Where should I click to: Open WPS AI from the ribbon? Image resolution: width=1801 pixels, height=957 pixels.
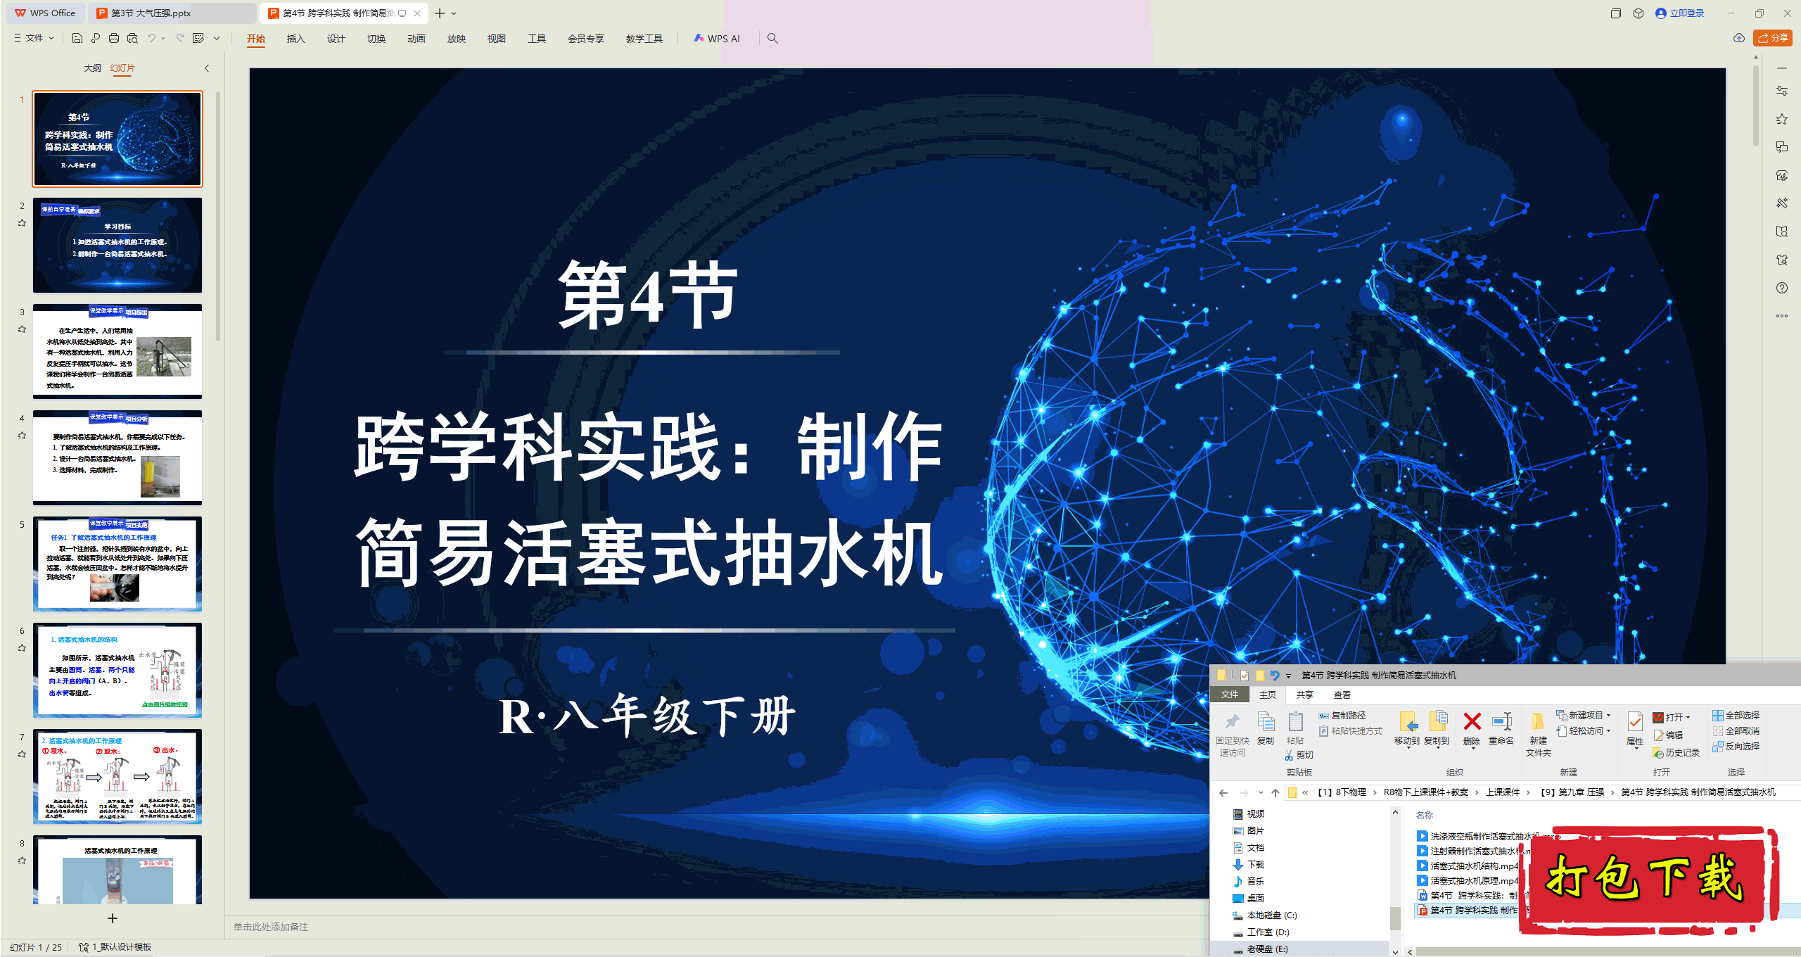pos(717,39)
